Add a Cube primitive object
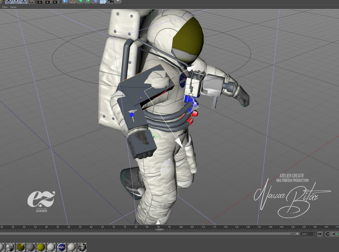339x252 pixels. coord(65,1)
